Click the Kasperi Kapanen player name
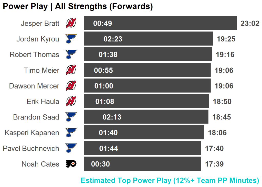The width and height of the screenshot is (262, 187). tap(32, 133)
